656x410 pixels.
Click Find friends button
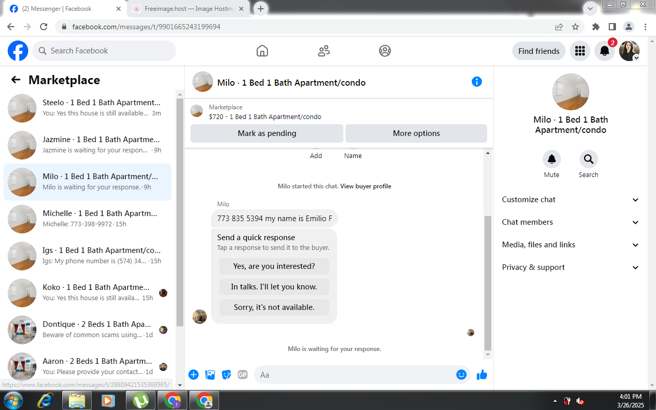coord(539,51)
